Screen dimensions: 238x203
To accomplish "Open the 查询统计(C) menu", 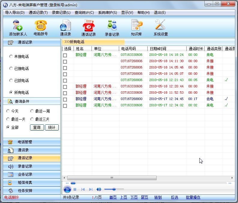I will [x=84, y=13].
